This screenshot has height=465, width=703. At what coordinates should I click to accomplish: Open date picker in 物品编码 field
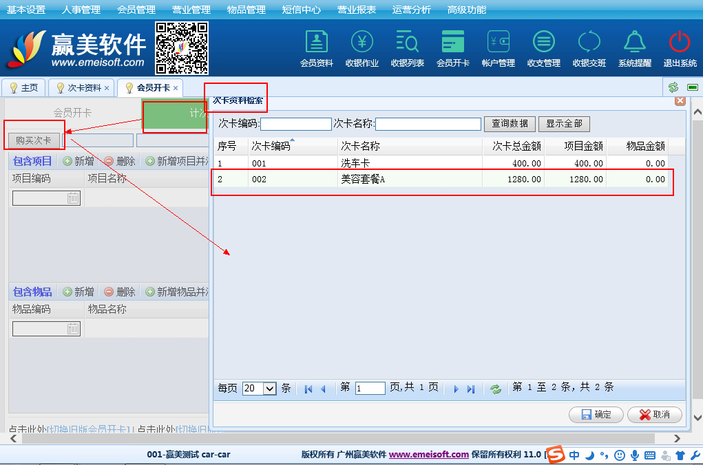pyautogui.click(x=73, y=329)
